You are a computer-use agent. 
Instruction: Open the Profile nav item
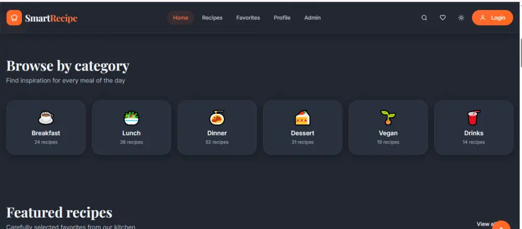coord(282,18)
